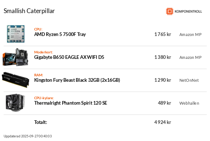Open Thermalright Phantom Spirit 120 SE

point(71,103)
